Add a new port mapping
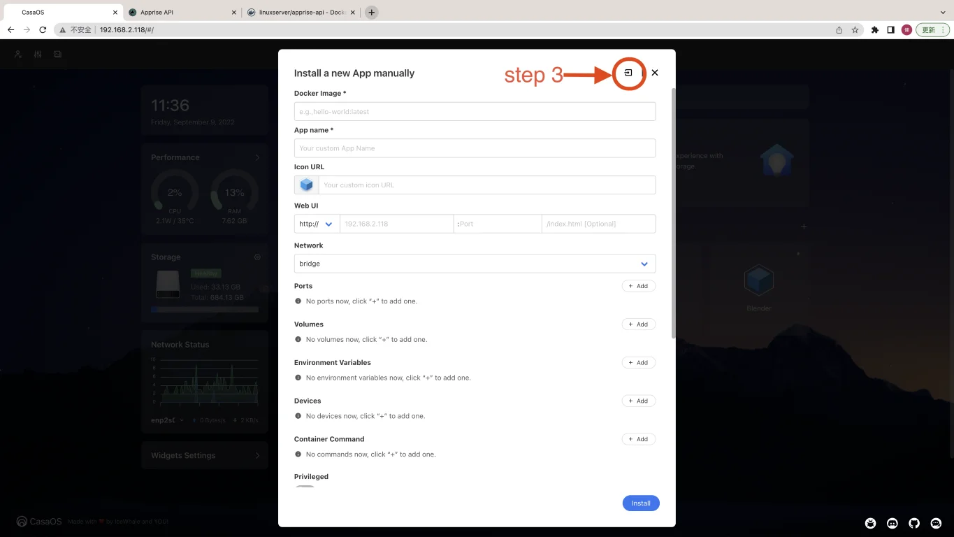 click(638, 286)
